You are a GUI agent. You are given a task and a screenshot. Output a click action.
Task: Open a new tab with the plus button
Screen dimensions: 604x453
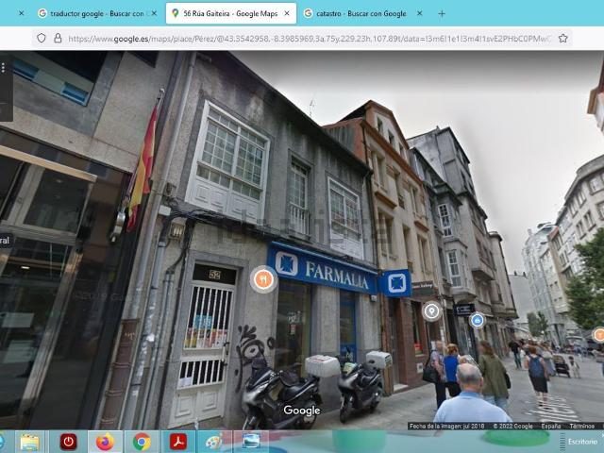(442, 13)
